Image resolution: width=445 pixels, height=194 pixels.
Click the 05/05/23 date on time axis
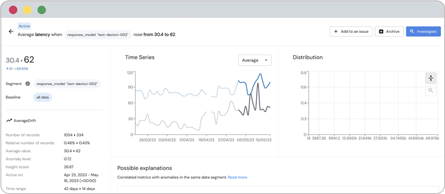pyautogui.click(x=246, y=140)
